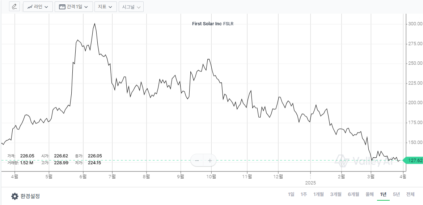
Task: Switch to 5년 range
Action: pos(397,194)
